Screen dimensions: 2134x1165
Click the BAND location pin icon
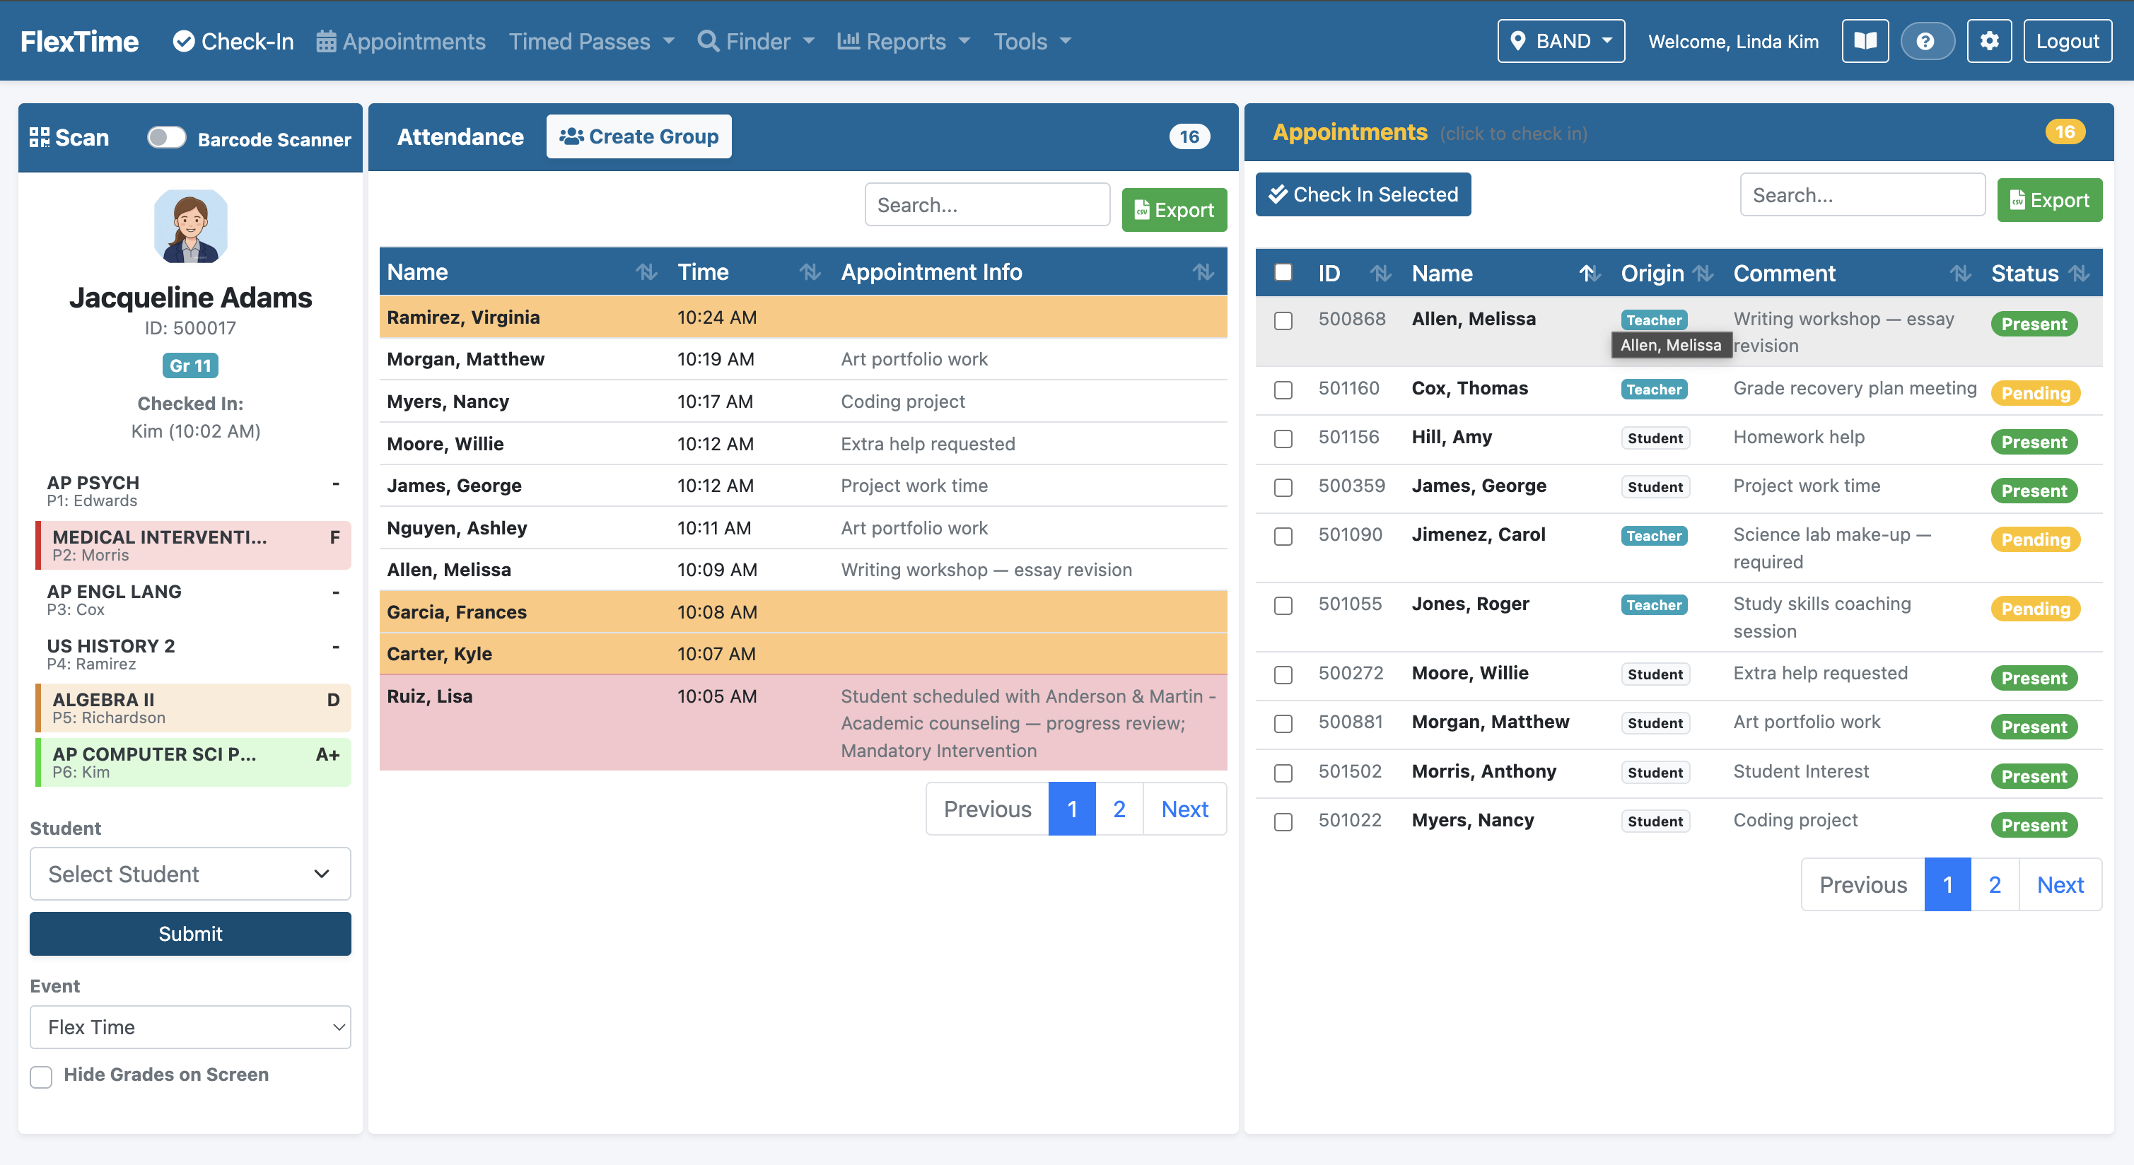1517,40
